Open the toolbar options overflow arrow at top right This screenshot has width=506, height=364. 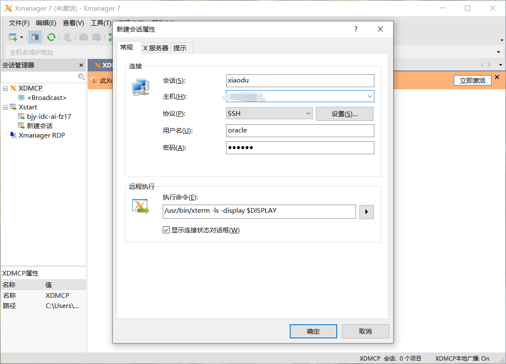(502, 40)
